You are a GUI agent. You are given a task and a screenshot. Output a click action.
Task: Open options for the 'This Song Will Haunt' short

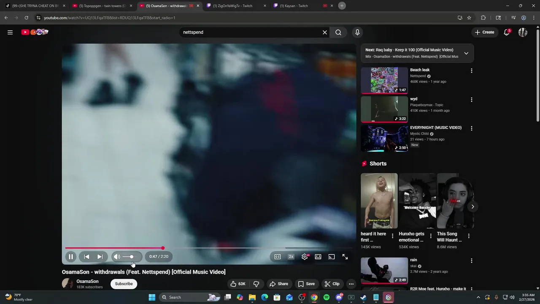469,236
